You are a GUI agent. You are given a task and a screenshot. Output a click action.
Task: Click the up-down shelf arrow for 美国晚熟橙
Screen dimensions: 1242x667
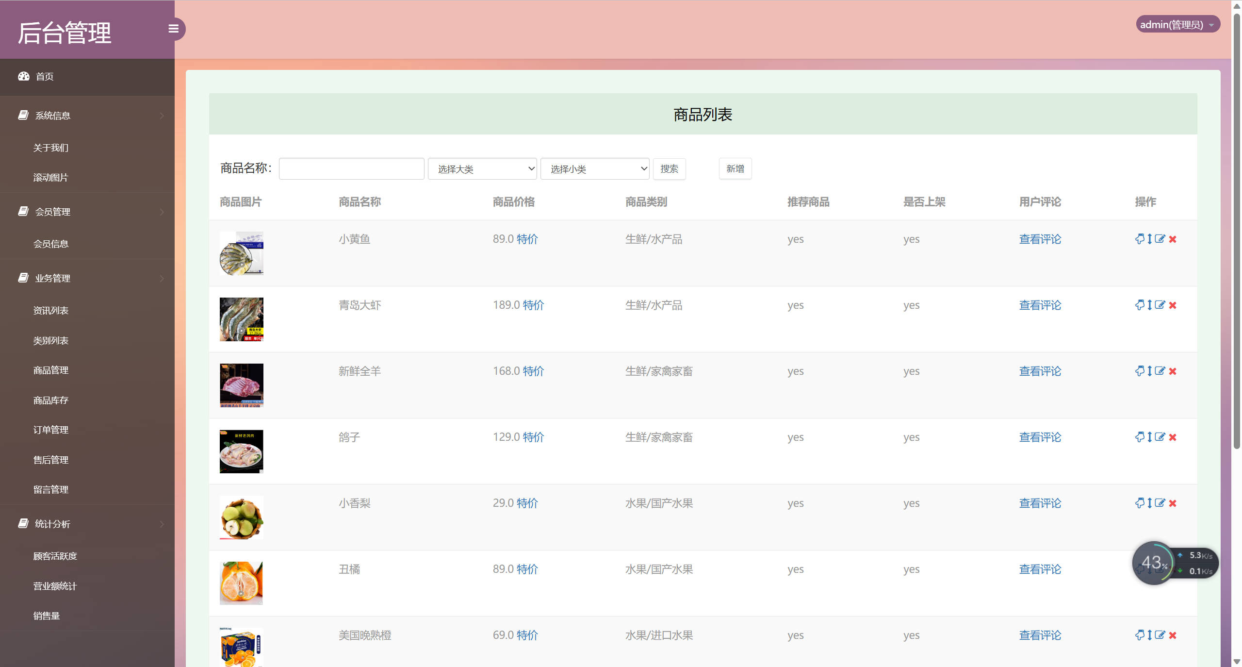point(1149,635)
